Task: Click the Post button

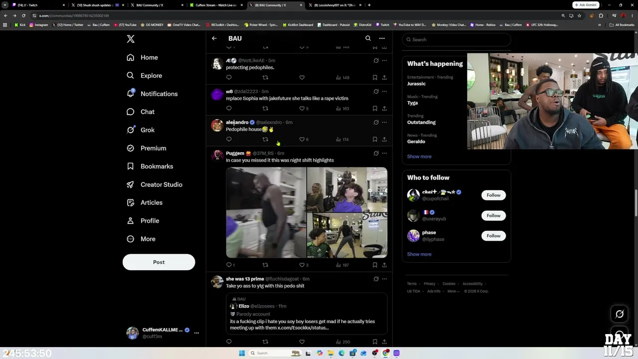Action: pyautogui.click(x=159, y=262)
